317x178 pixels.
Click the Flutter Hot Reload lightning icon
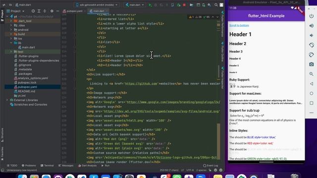point(167,5)
